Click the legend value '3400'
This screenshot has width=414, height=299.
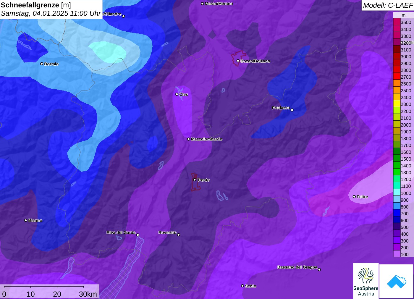(x=406, y=29)
